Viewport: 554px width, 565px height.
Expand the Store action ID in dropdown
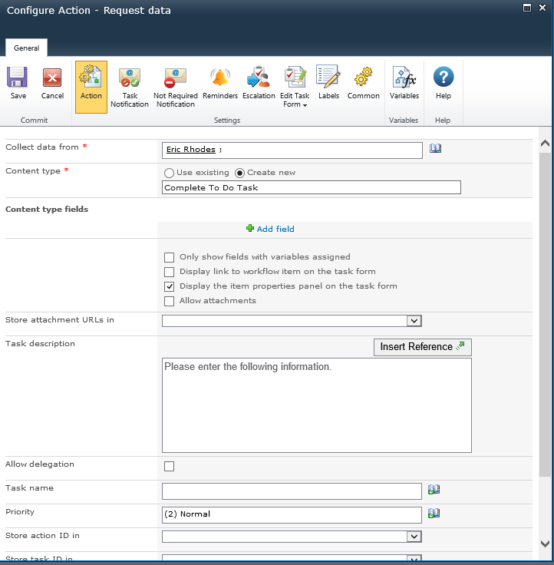pos(414,537)
